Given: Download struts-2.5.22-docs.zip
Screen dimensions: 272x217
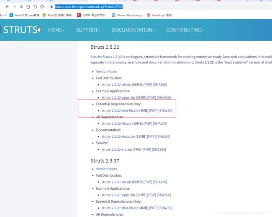Looking at the screenshot, I should [x=118, y=136].
